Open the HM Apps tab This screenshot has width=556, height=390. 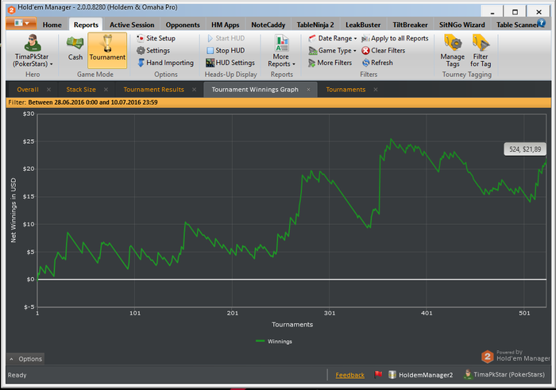point(225,25)
